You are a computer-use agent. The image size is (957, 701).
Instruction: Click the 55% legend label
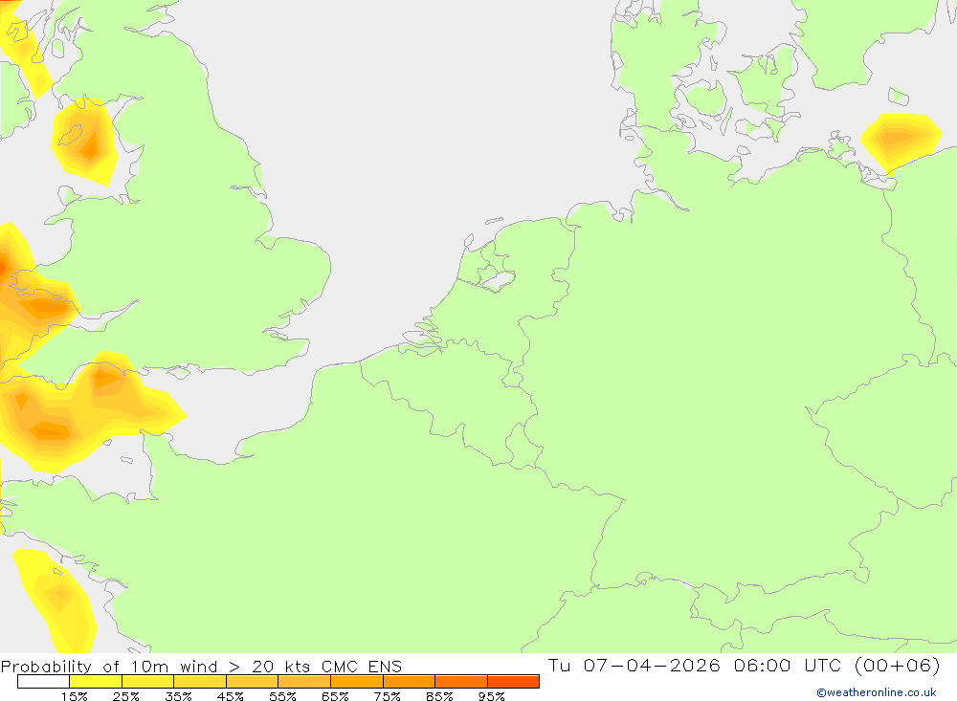[282, 696]
